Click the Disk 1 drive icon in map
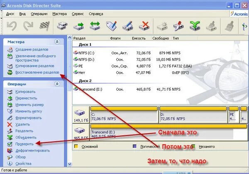Image resolution: width=249 pixels, height=174 pixels. coord(80,113)
